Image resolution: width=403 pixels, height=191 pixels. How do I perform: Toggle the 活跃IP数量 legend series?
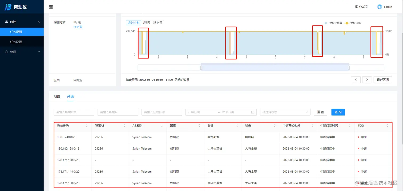click(x=333, y=23)
